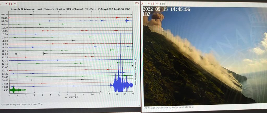This screenshot has height=113, width=267.
Task: Click the 09:00 time label on seismogram
Action: [4, 15]
